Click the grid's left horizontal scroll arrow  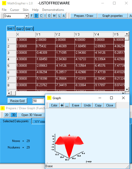tap(9, 93)
